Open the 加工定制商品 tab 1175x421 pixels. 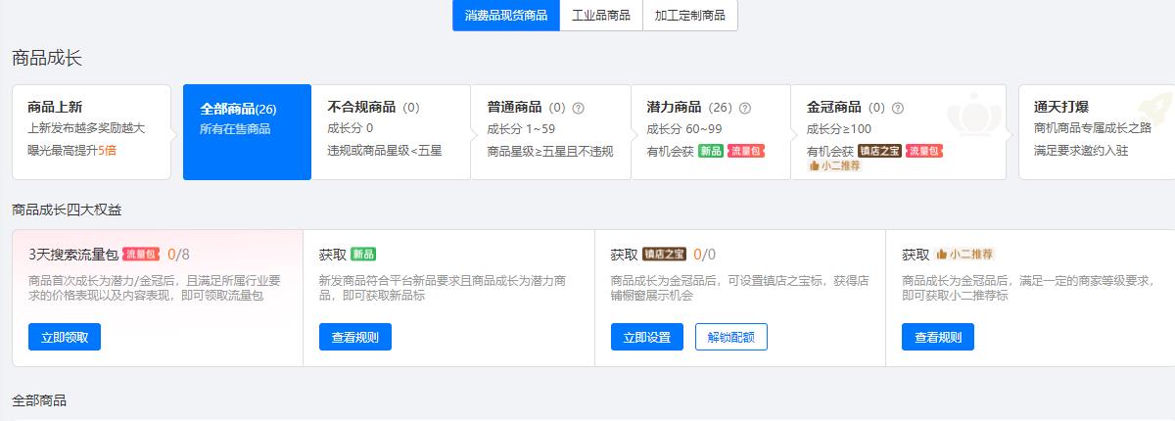(x=690, y=16)
